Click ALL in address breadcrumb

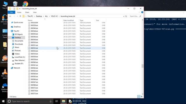coord(46,16)
